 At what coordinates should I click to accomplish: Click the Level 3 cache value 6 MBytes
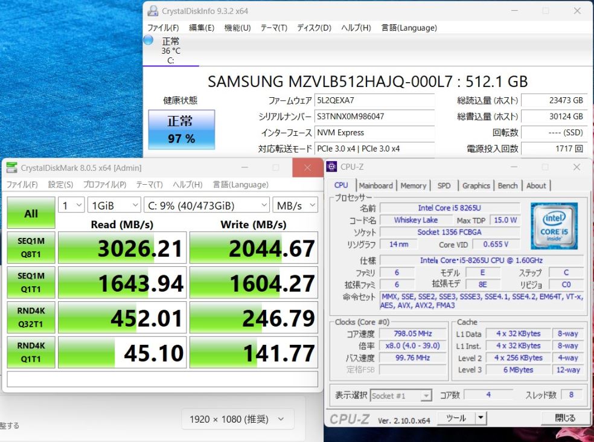click(518, 370)
